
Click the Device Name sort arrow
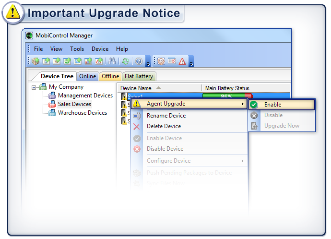pos(158,88)
